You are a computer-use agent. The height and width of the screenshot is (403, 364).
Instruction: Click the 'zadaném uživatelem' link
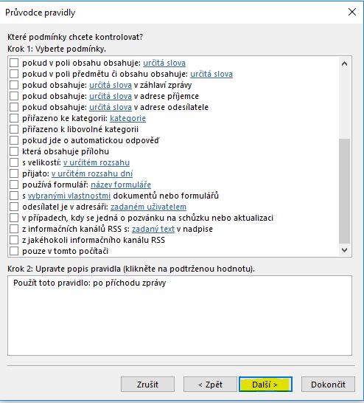(x=148, y=207)
